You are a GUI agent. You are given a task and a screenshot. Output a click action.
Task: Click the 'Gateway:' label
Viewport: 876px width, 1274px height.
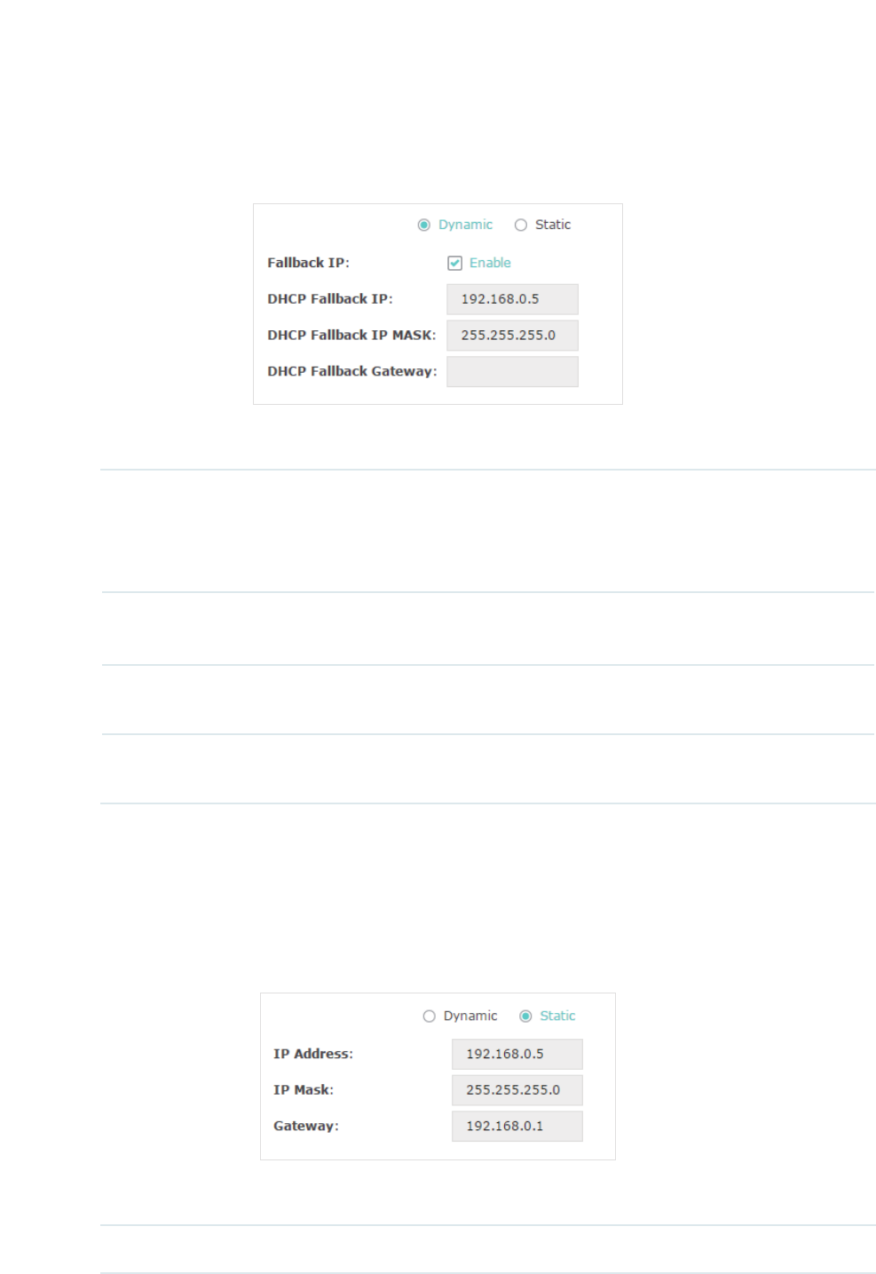(x=306, y=1126)
